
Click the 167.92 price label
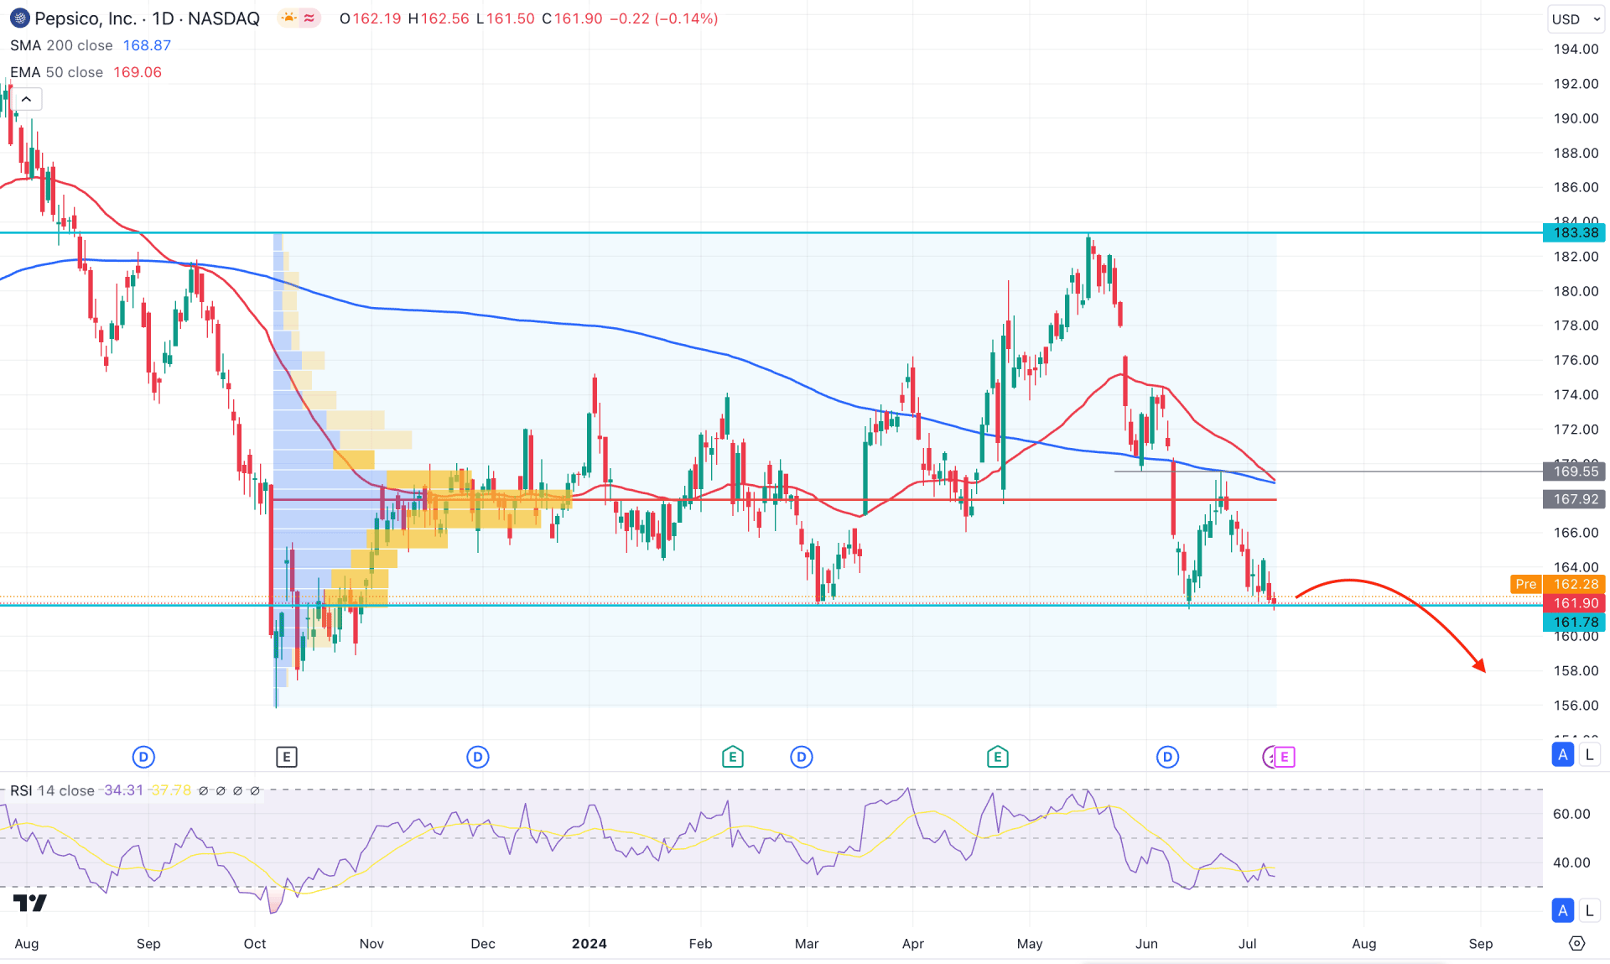(1576, 499)
